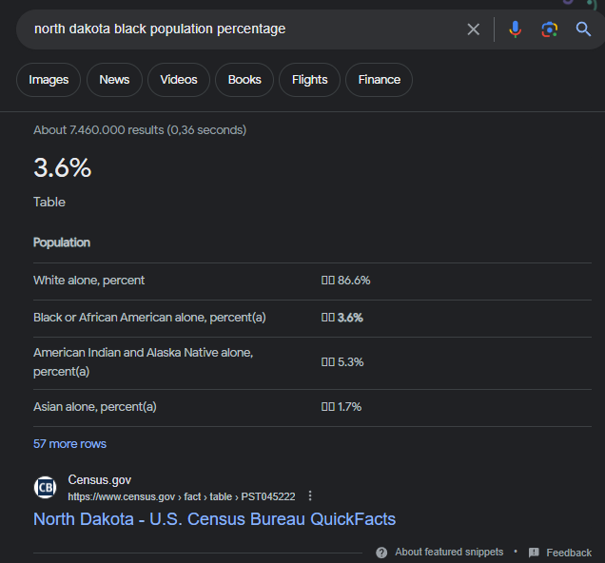Click the Census.gov URL breadcrumb
605x563 pixels.
[181, 496]
